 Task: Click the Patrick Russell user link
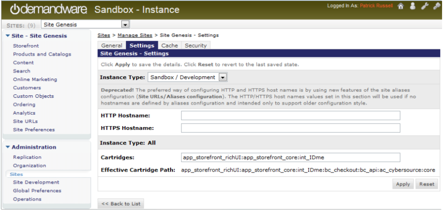click(376, 6)
